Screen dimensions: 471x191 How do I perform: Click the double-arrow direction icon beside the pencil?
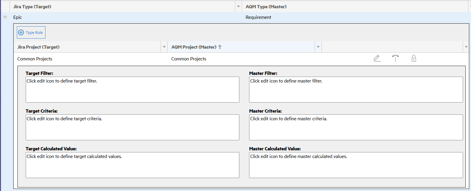pyautogui.click(x=395, y=58)
